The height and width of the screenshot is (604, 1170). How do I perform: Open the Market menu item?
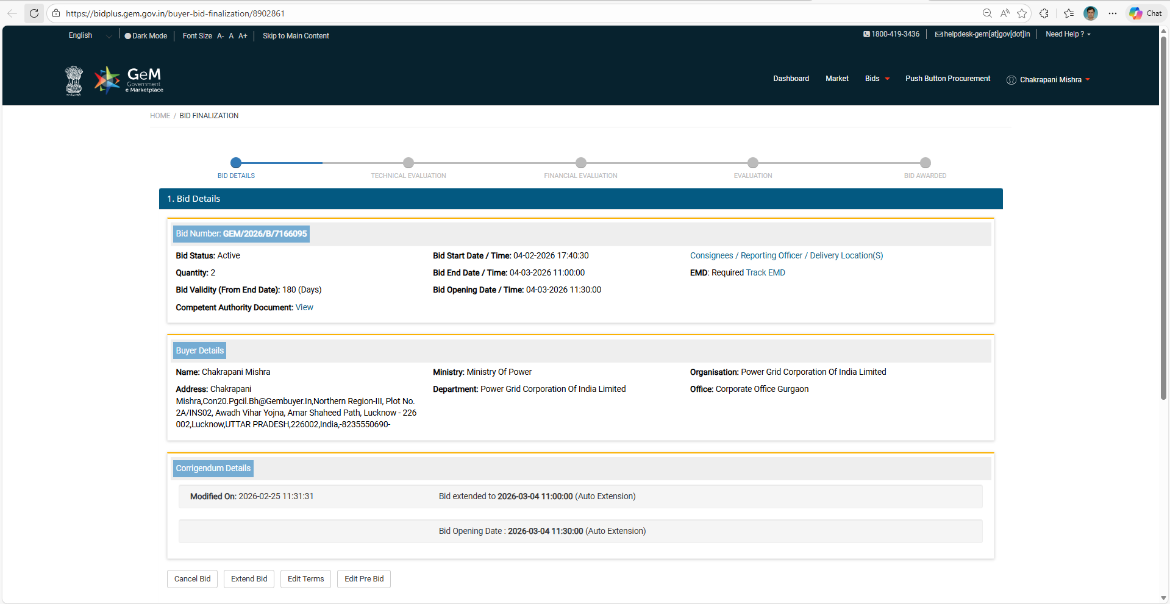836,79
